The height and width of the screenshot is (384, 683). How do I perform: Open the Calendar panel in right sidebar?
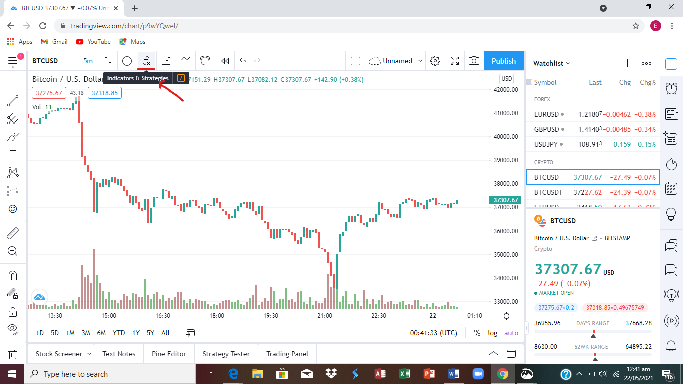671,189
